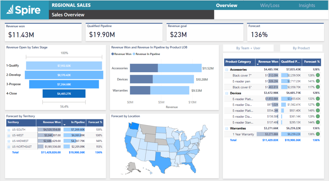329x181 pixels.
Task: Click the By Team + User button
Action: click(248, 48)
